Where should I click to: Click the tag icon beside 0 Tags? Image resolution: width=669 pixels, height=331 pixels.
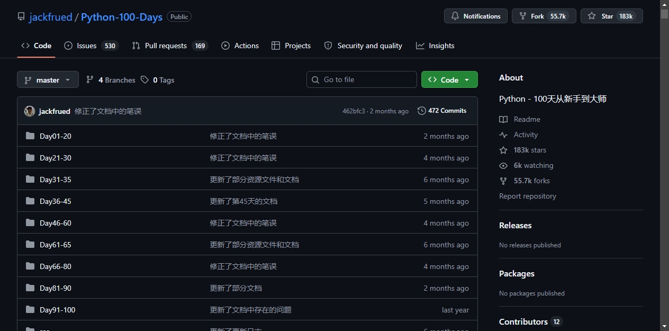[144, 79]
